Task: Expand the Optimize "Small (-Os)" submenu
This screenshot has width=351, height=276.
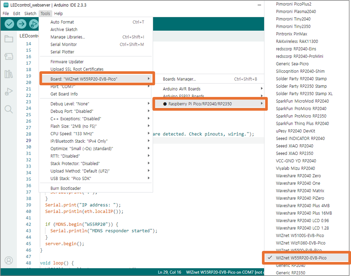Action: coord(96,149)
